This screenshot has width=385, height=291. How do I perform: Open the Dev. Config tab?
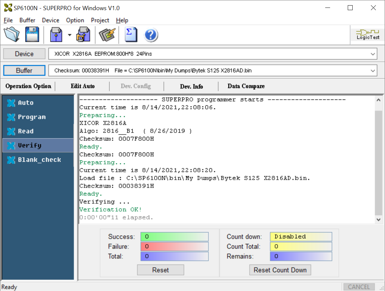coord(136,86)
